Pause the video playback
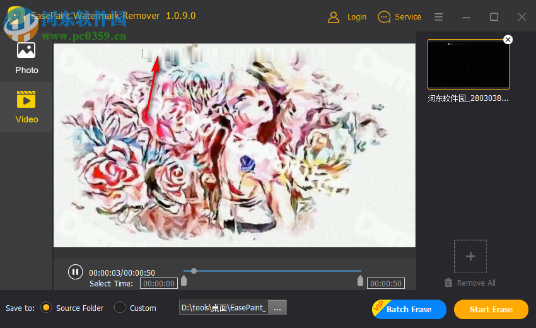Screen dimensions: 536x328 75,272
